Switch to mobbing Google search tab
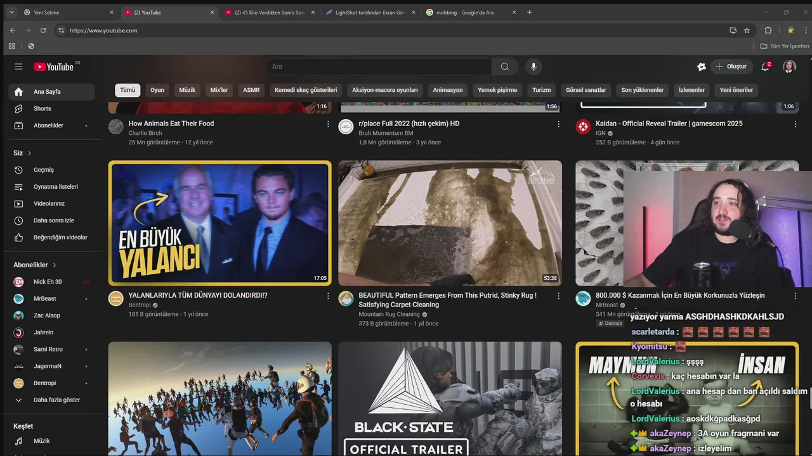This screenshot has width=812, height=456. click(x=471, y=12)
